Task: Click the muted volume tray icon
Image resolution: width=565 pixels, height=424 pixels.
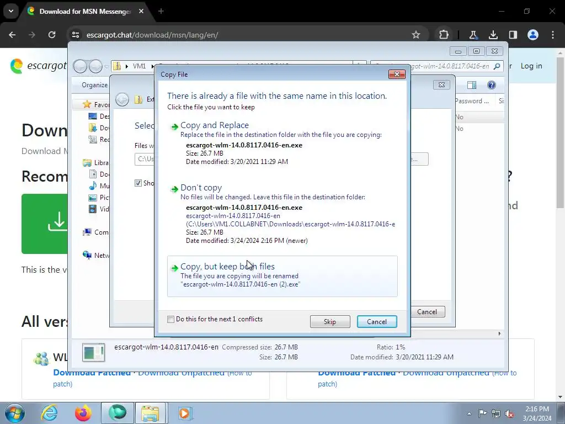Action: pos(509,414)
